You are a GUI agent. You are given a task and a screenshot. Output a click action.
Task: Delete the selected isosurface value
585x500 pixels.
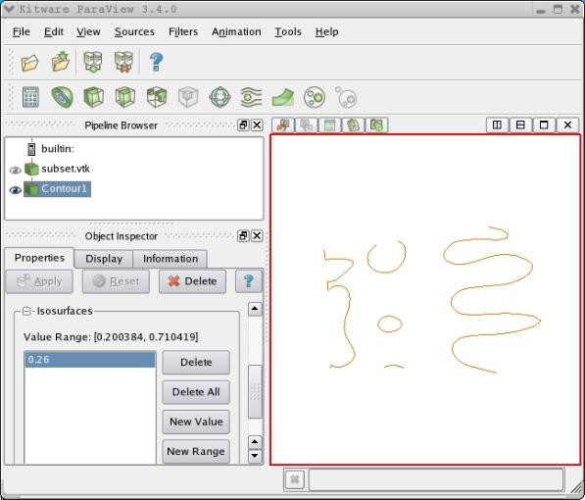click(196, 362)
